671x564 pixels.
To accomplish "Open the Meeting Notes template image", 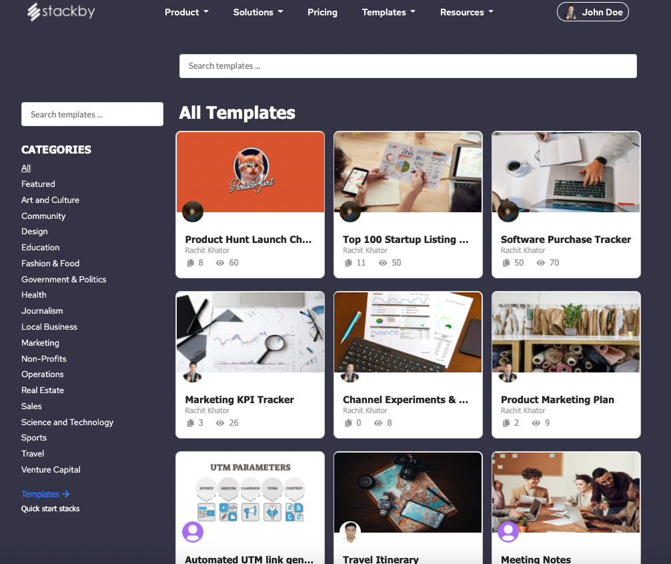I will (x=566, y=493).
